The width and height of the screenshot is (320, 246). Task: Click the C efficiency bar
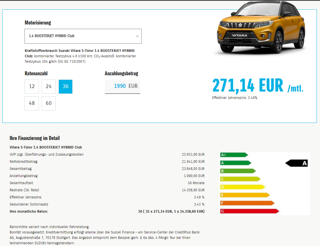[x=240, y=179]
